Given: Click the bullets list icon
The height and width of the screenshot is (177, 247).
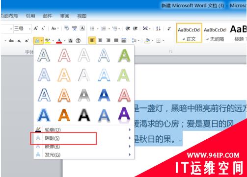Looking at the screenshot, I should point(92,29).
